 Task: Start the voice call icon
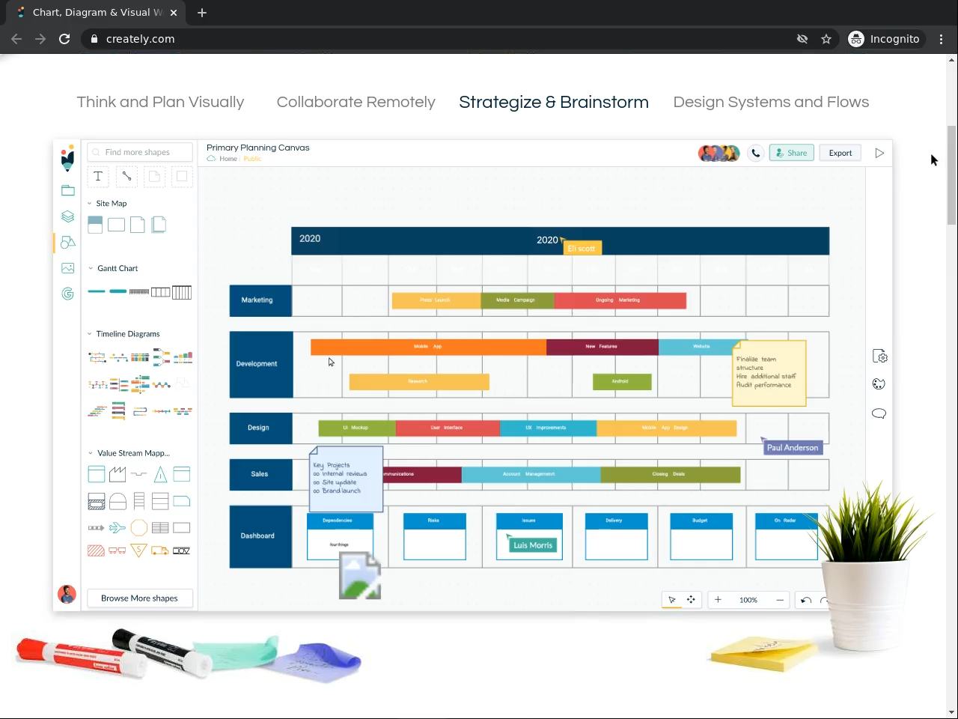click(x=756, y=153)
